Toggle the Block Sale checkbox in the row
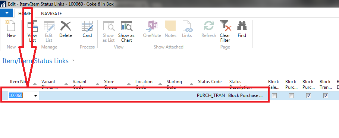This screenshot has width=339, height=138. [x=274, y=95]
